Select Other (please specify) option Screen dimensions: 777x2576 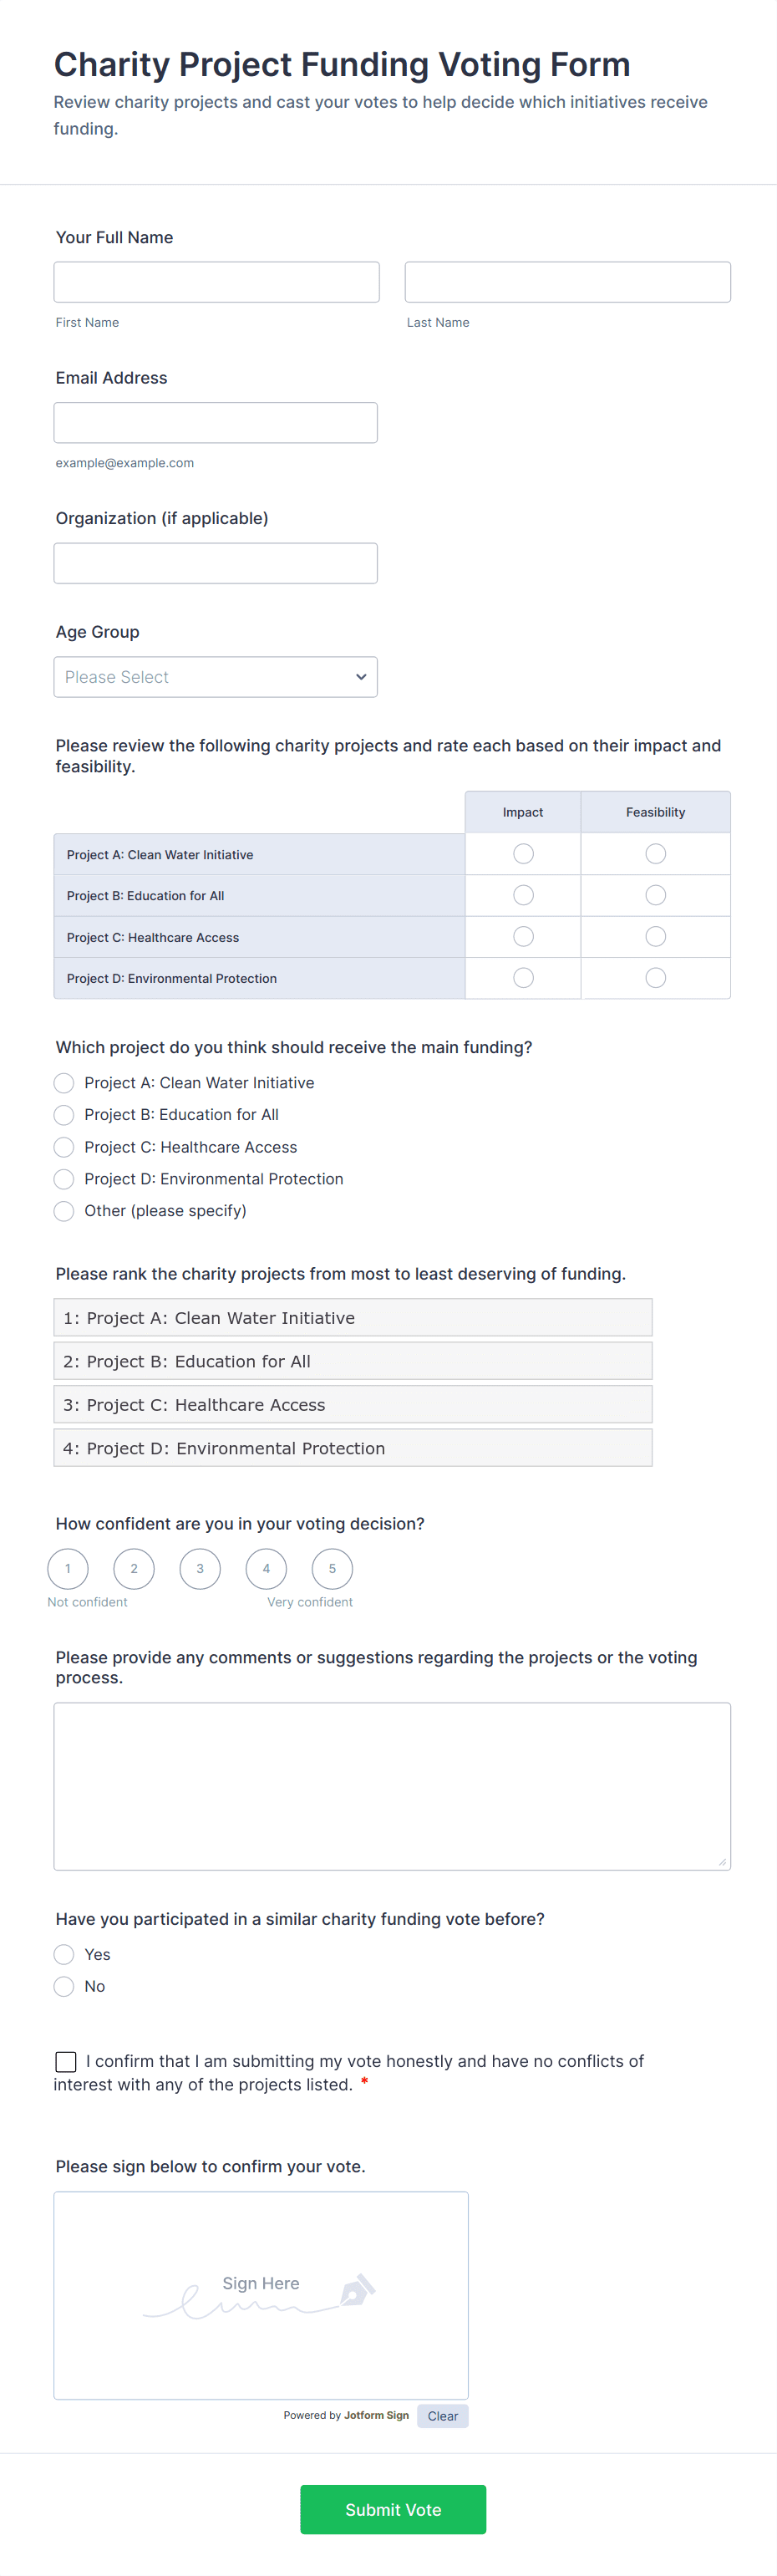pyautogui.click(x=64, y=1211)
